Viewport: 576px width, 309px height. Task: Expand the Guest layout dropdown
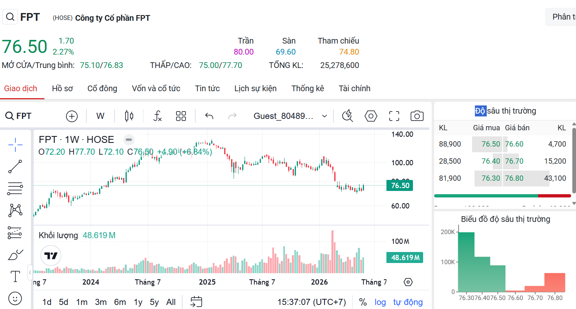(x=291, y=116)
